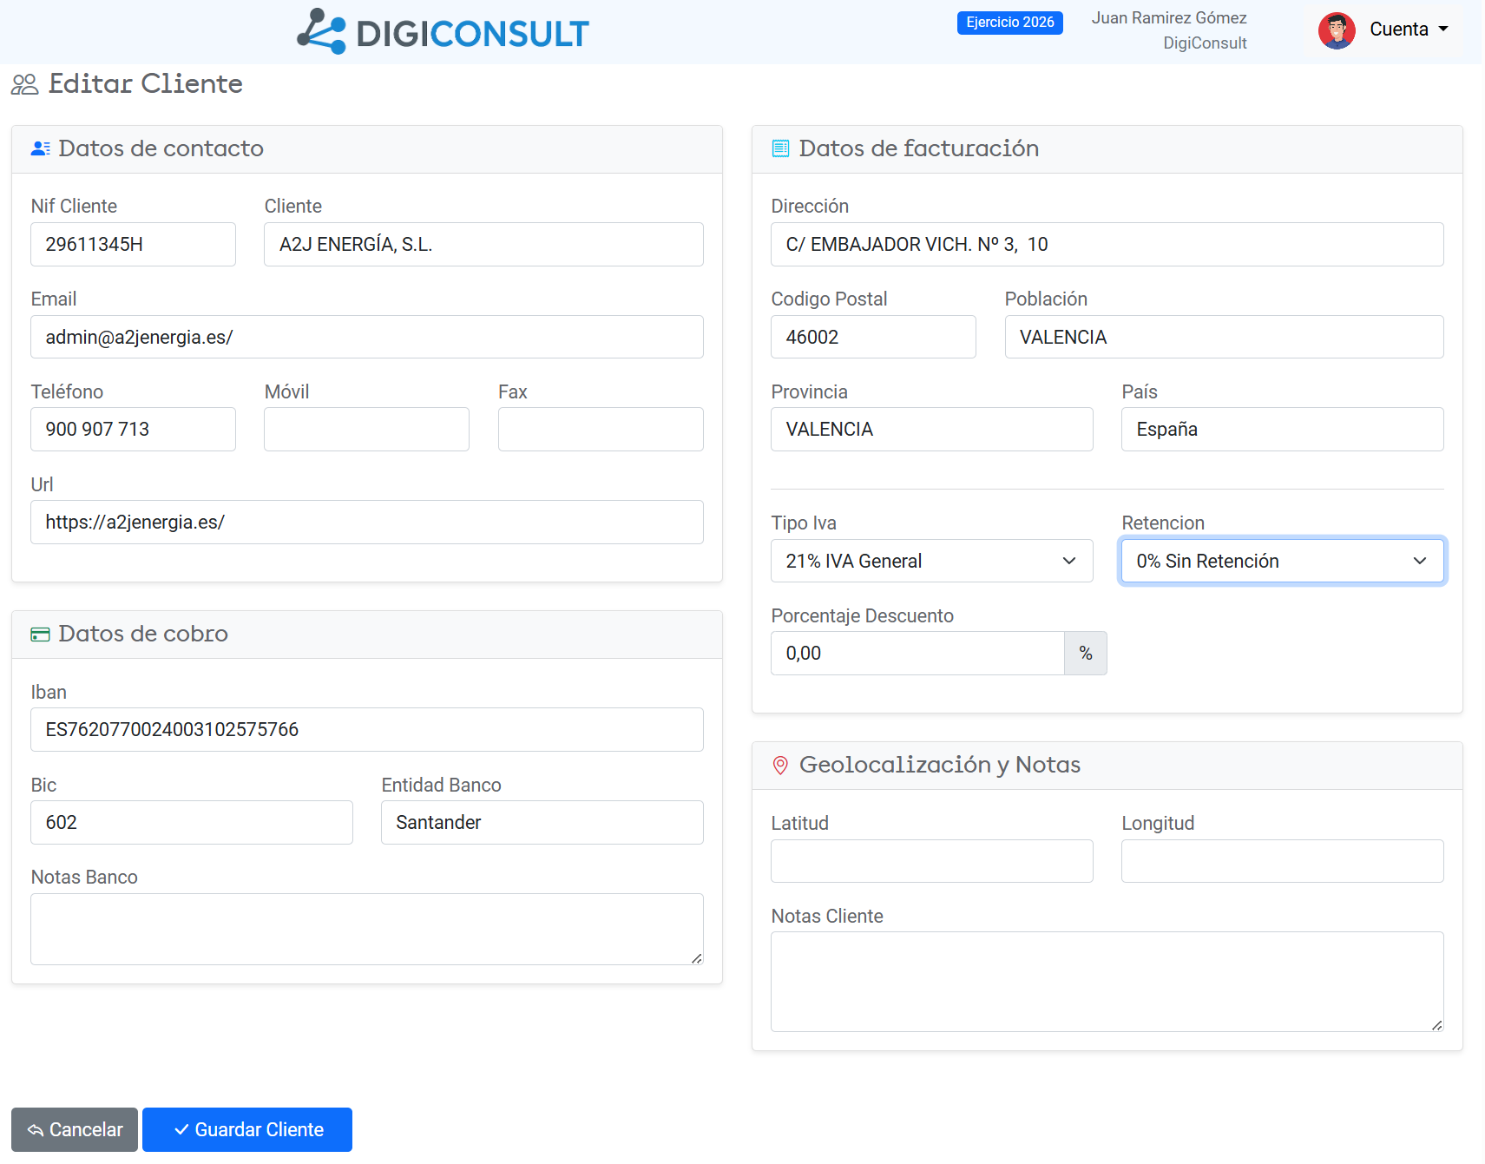The image size is (1485, 1164).
Task: Click the Ejercicio 2026 badge
Action: (x=1009, y=23)
